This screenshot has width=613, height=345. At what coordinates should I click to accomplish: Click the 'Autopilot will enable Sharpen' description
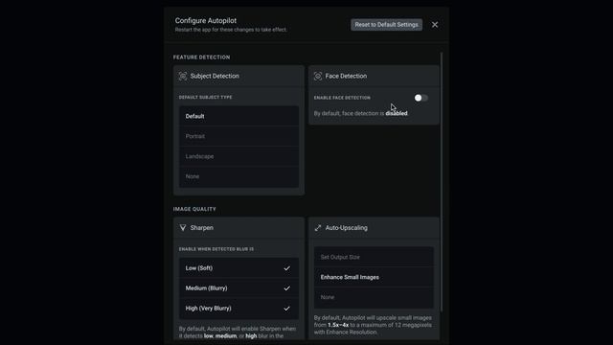238,333
